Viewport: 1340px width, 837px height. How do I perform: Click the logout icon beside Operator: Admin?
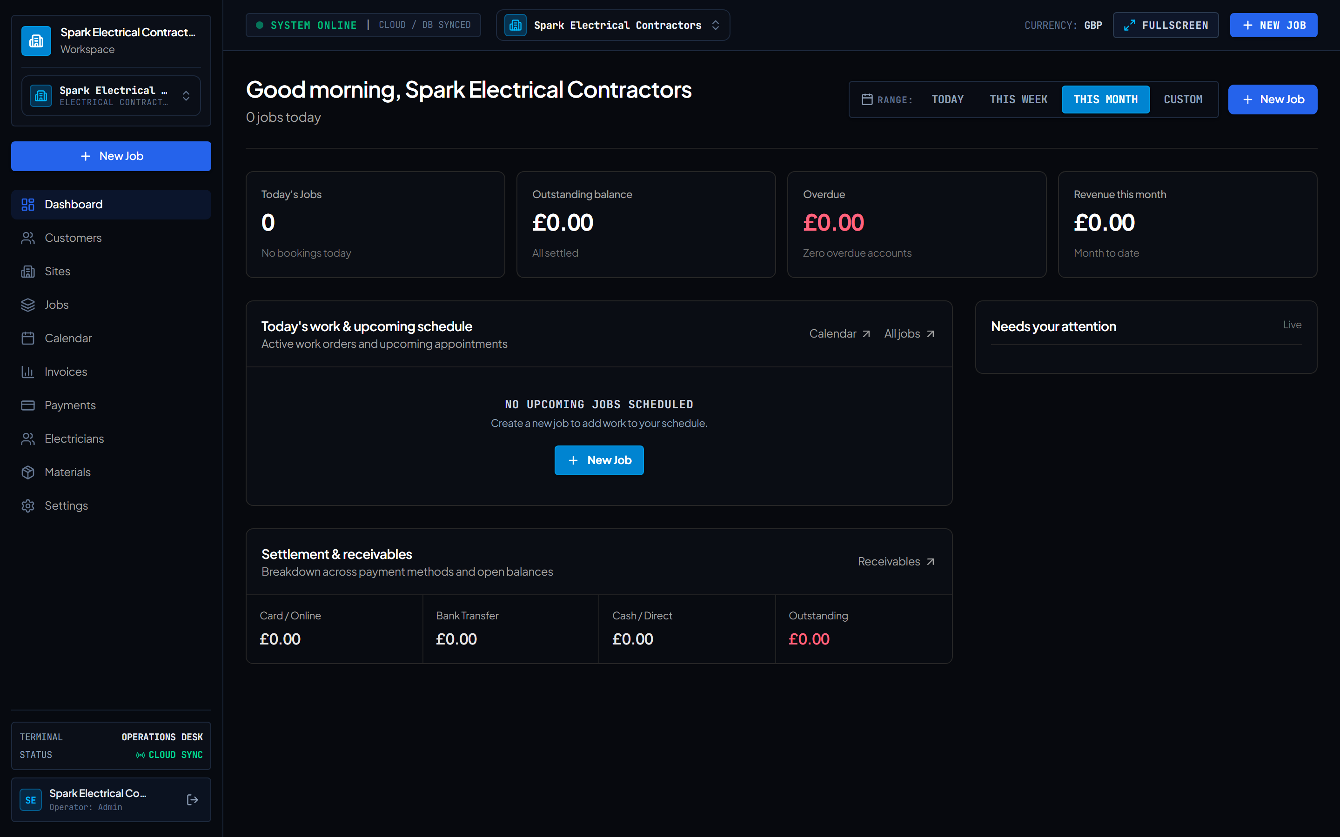(192, 799)
